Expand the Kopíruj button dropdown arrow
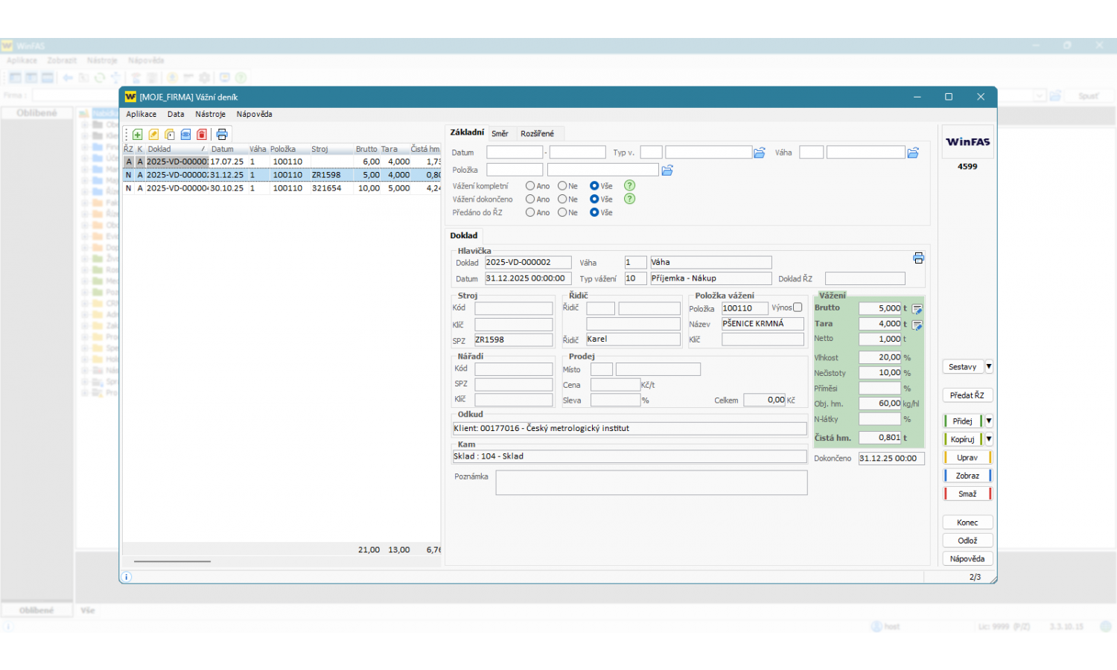Image resolution: width=1117 pixels, height=670 pixels. (989, 439)
